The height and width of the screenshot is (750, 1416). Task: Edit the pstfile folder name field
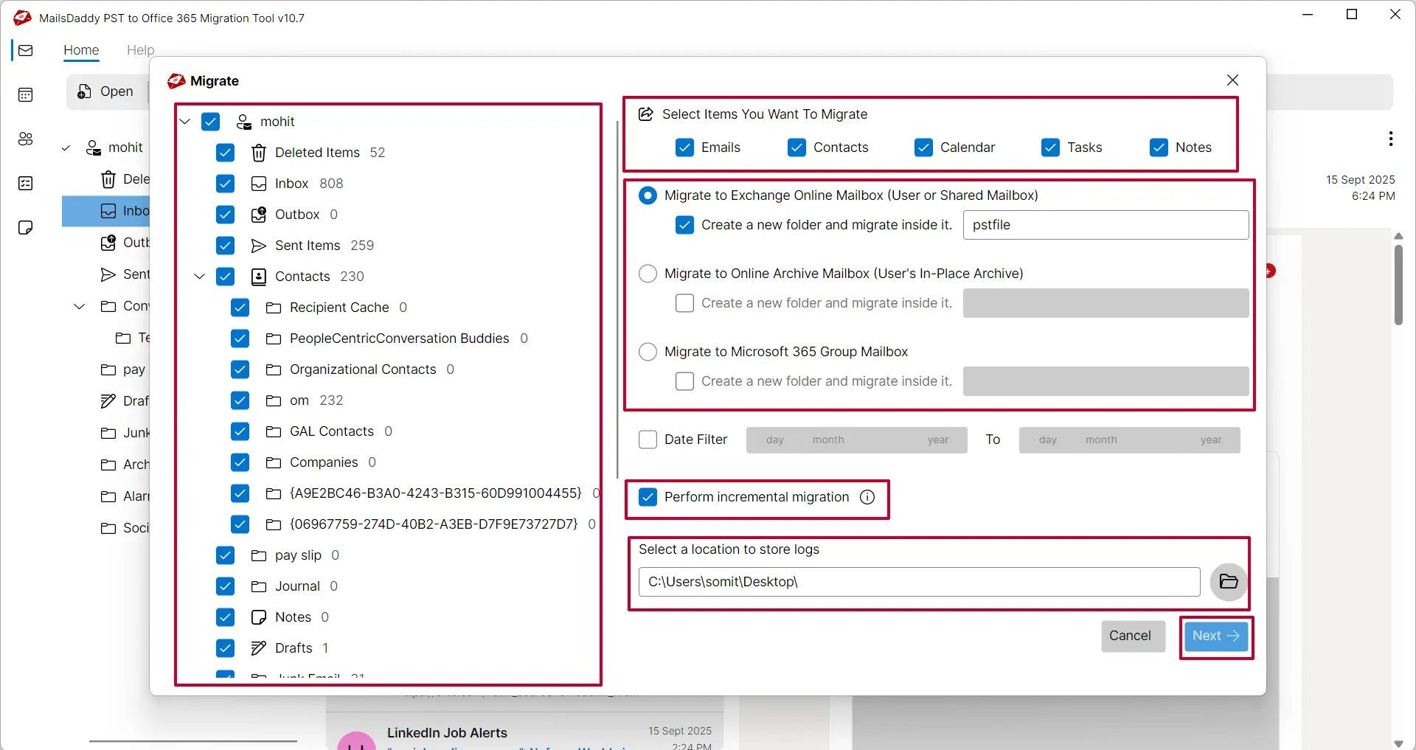click(x=1106, y=225)
